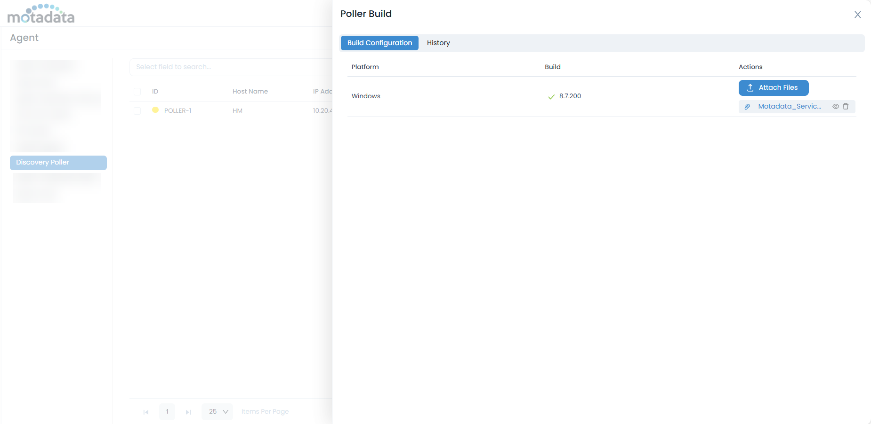Viewport: 871px width, 424px height.
Task: Check the select-all checkbox in the table header
Action: pos(137,91)
